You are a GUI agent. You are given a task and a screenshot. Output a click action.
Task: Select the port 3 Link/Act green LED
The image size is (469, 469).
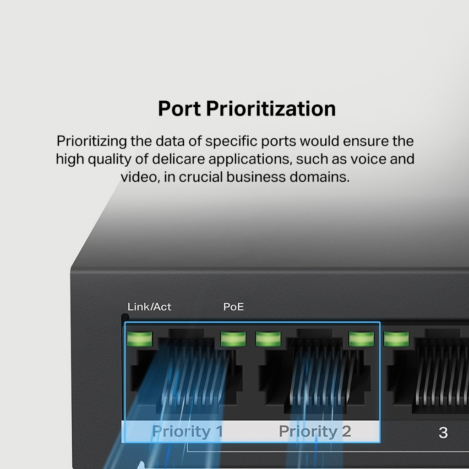click(x=396, y=339)
